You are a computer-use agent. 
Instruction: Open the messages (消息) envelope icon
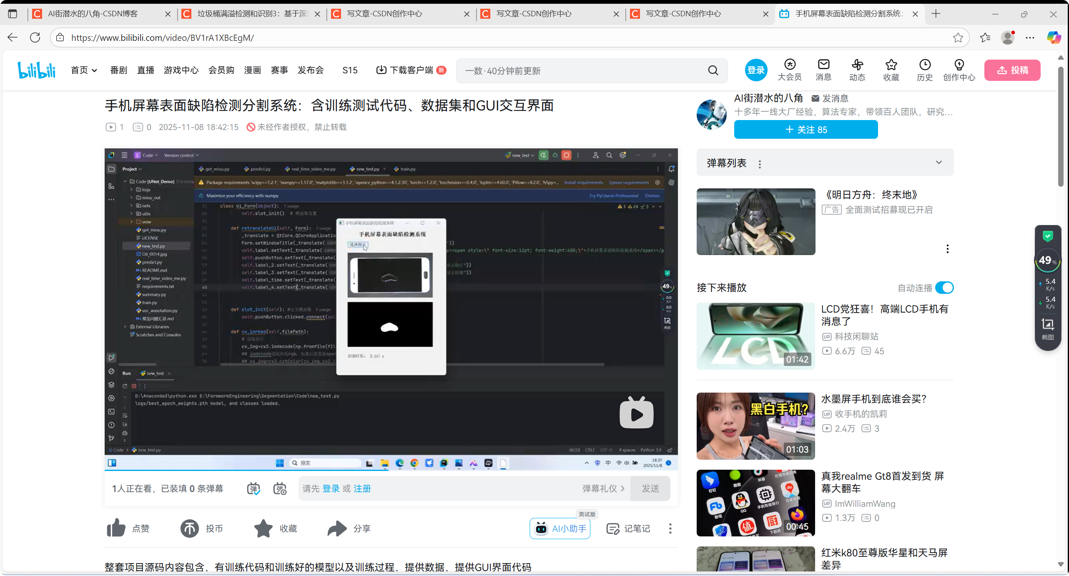coord(823,65)
